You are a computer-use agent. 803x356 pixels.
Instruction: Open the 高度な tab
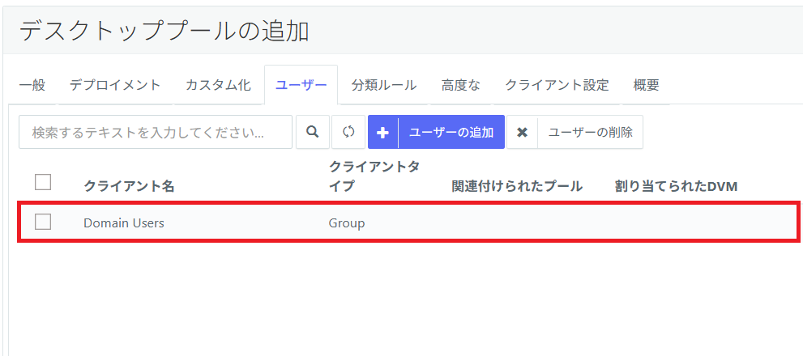point(461,85)
